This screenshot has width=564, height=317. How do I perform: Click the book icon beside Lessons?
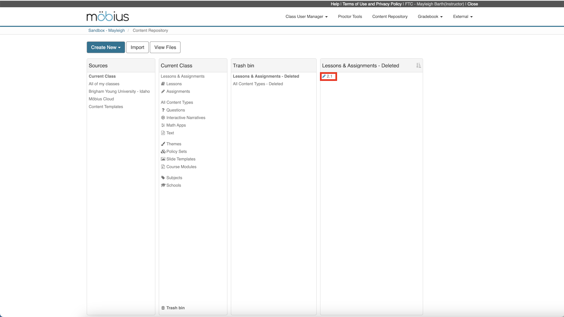[163, 84]
